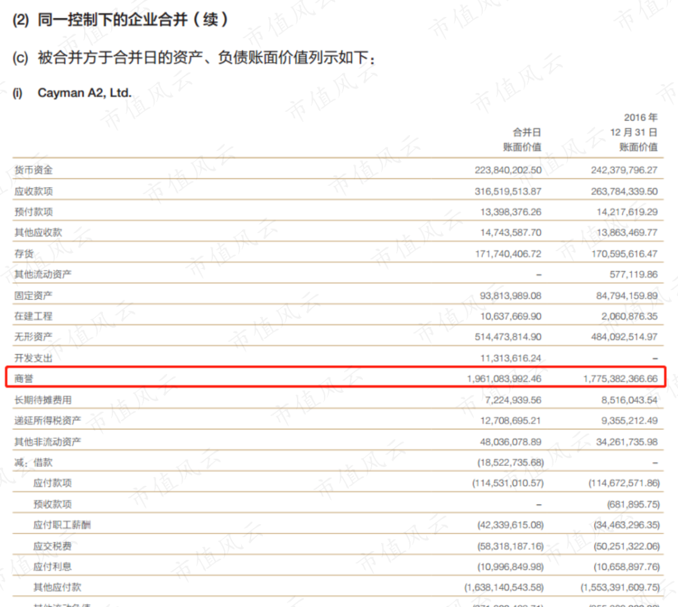The height and width of the screenshot is (607, 678).
Task: Click the '预收款项' row label
Action: coord(52,504)
